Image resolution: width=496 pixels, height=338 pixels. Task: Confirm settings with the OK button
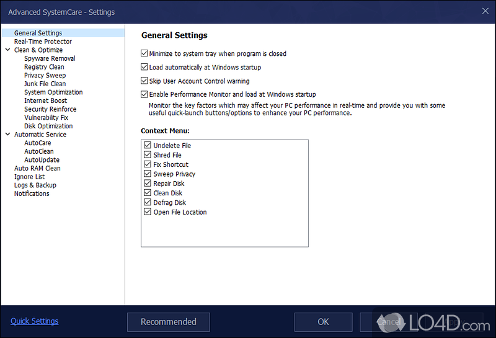tap(323, 322)
